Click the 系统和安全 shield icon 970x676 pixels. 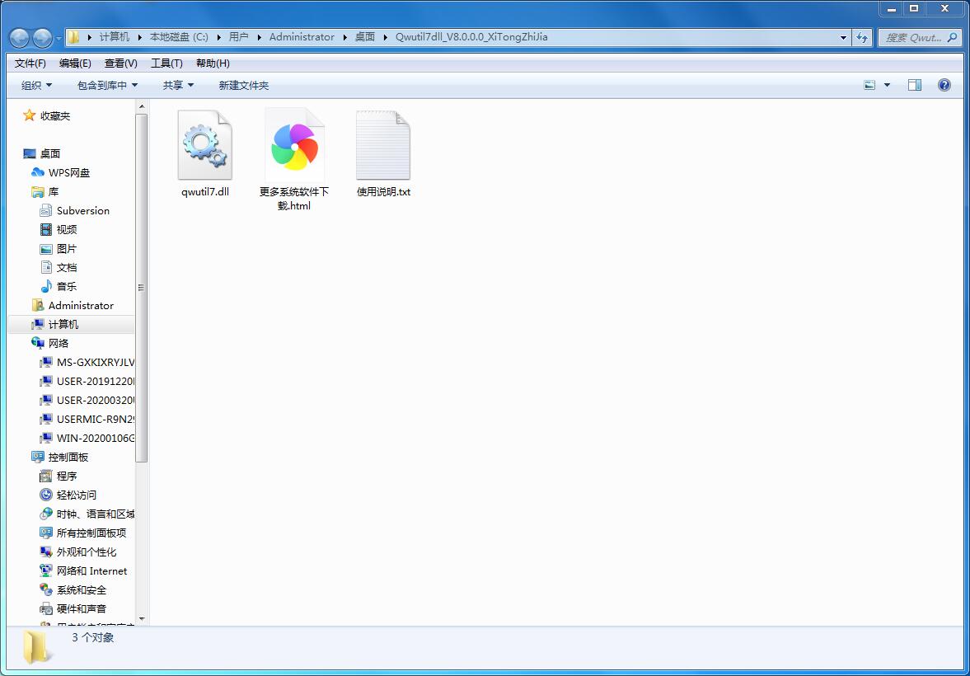[x=46, y=590]
